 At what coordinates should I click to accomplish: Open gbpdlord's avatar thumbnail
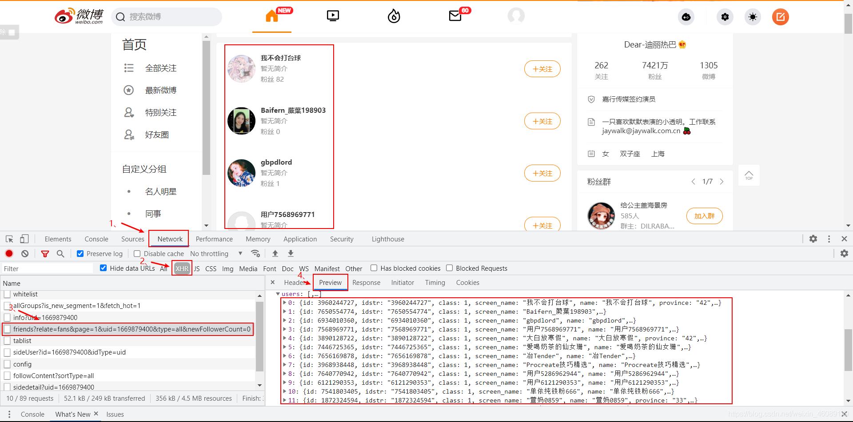241,173
